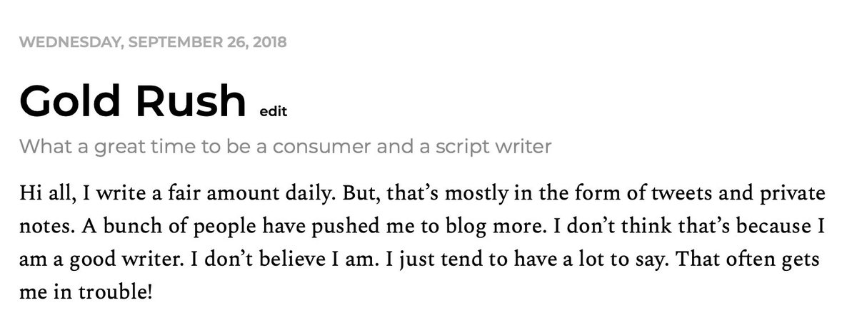
Task: Click the date header Wednesday, September 26, 2018
Action: pos(153,42)
